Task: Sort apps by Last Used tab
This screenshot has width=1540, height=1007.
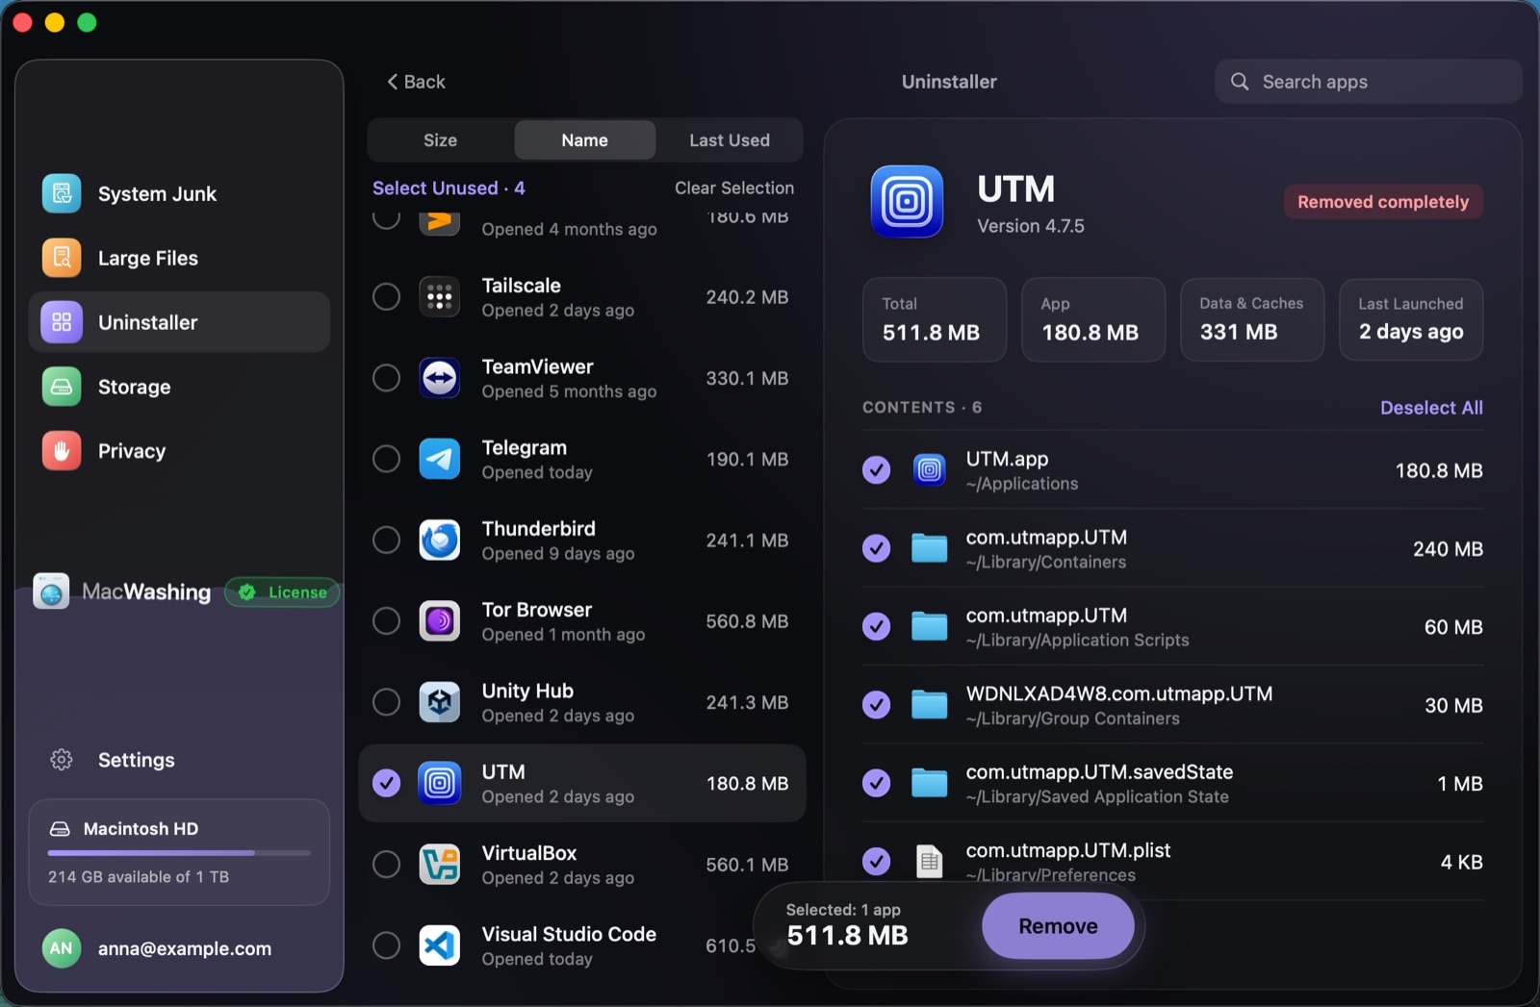Action: (729, 140)
